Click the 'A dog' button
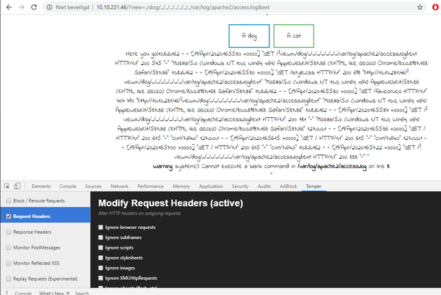This screenshot has width=441, height=295. 249,36
